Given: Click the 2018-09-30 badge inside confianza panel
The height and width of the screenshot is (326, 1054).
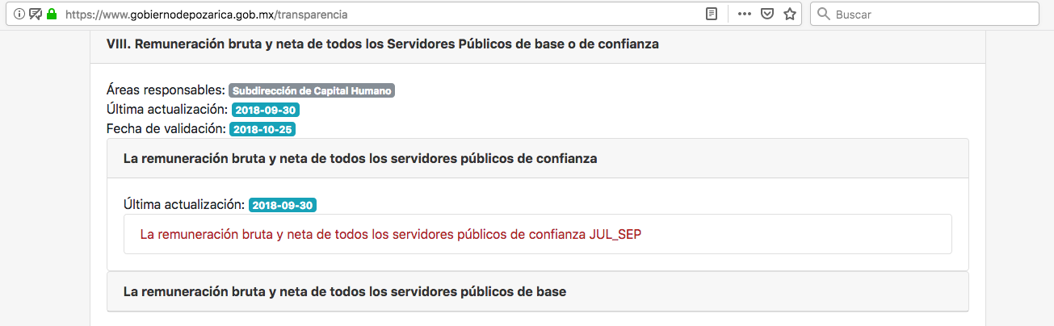Looking at the screenshot, I should 283,206.
